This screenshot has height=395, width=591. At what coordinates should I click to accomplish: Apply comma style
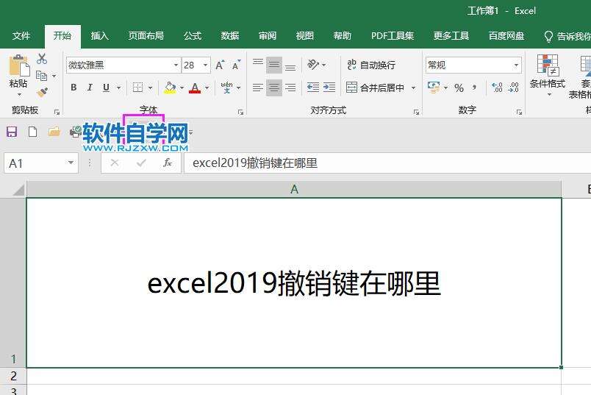474,88
